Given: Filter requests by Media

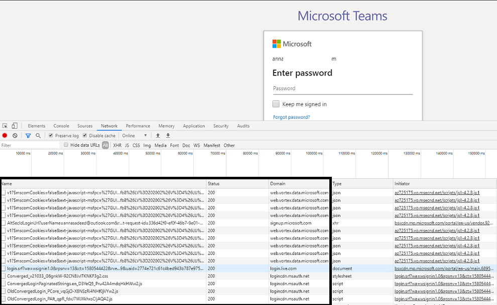Looking at the screenshot, I should tap(160, 145).
